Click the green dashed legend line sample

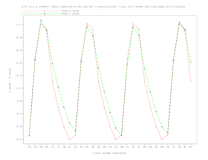41,14
